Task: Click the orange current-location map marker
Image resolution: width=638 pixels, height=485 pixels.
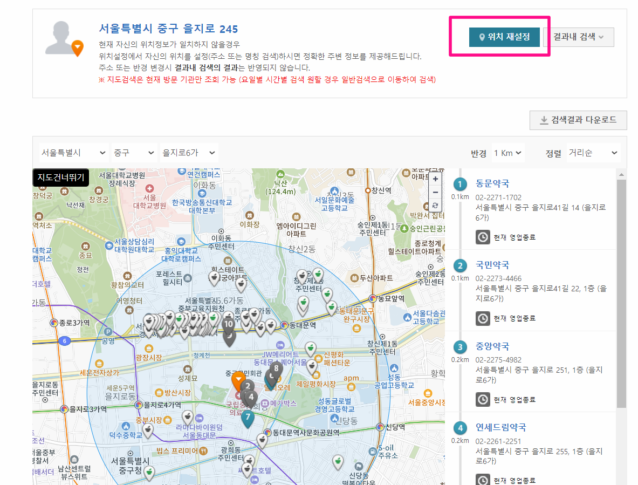Action: click(x=238, y=381)
